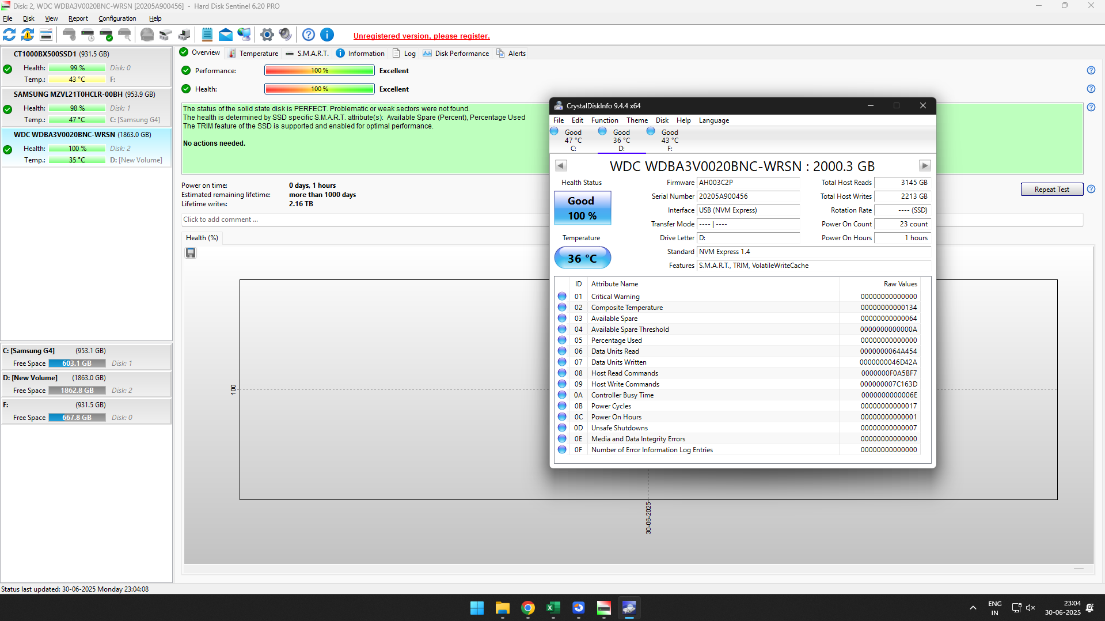
Task: Open Configuration via the gear icon
Action: point(267,35)
